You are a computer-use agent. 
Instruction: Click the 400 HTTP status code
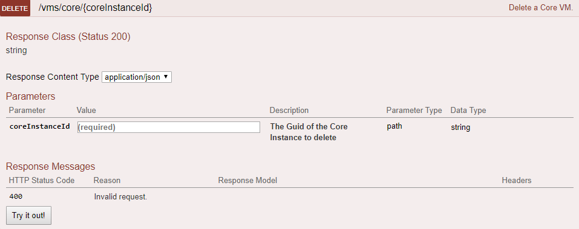click(16, 196)
